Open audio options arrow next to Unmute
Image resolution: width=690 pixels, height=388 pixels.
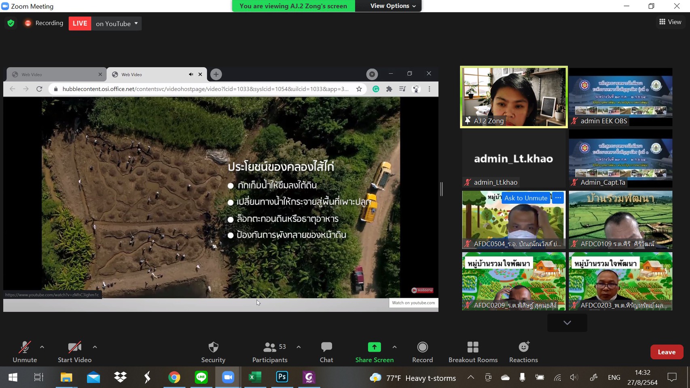(x=42, y=347)
